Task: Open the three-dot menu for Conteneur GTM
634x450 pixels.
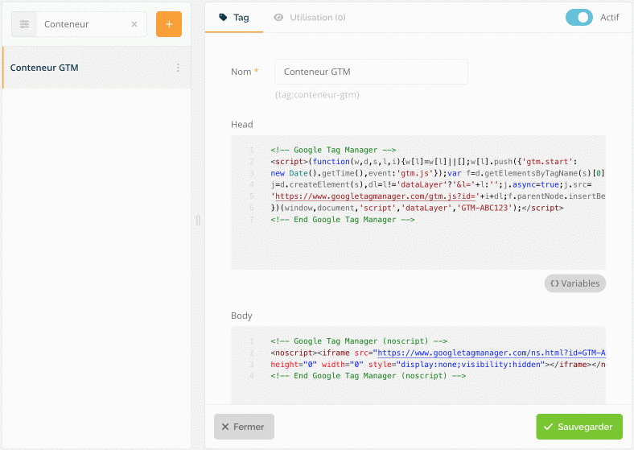Action: tap(178, 68)
